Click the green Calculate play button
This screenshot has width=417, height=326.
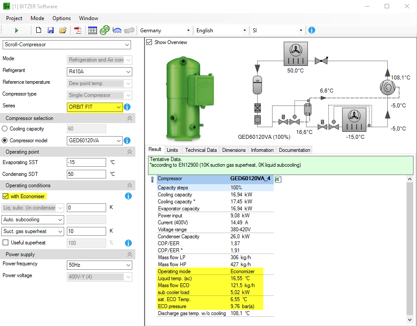(17, 31)
